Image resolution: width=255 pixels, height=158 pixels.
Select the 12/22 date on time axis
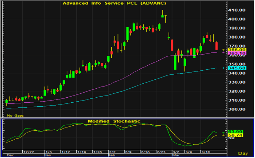(x=28, y=152)
